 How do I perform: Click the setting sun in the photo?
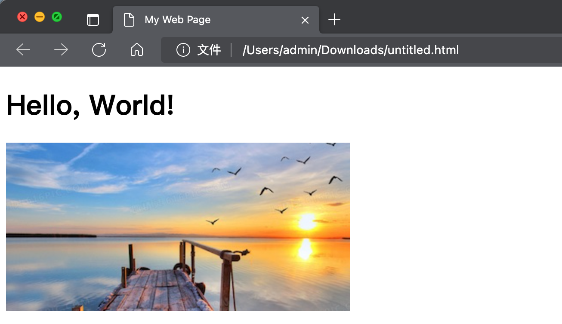click(x=307, y=221)
